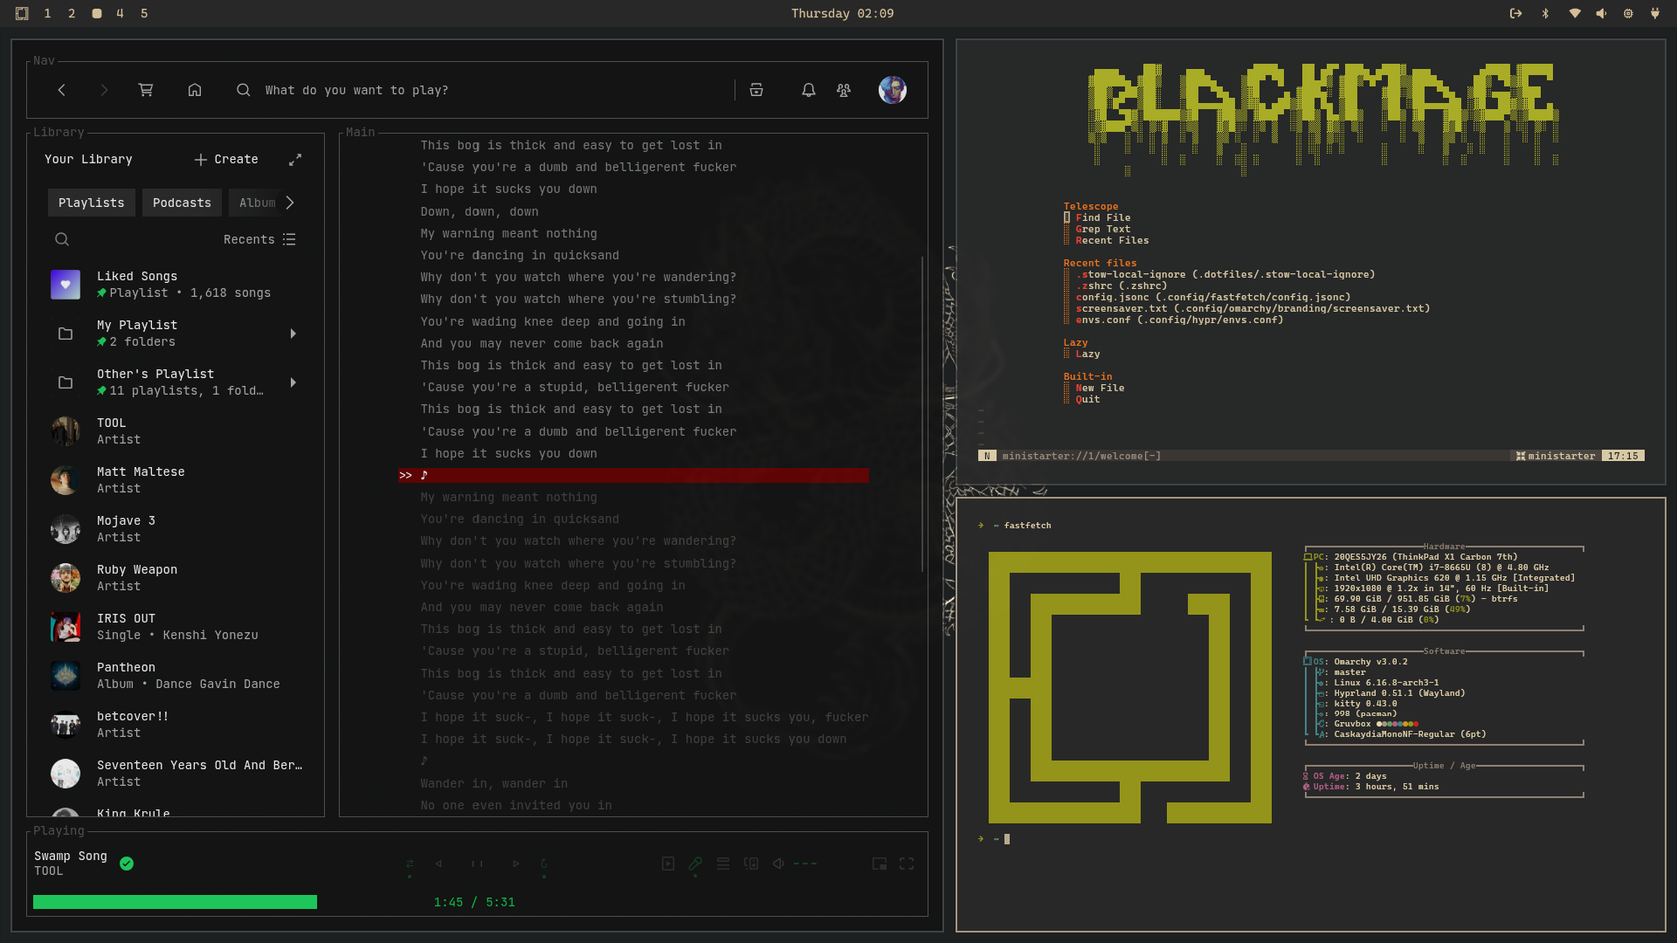Adjust the volume level slider
This screenshot has width=1677, height=943.
point(805,864)
